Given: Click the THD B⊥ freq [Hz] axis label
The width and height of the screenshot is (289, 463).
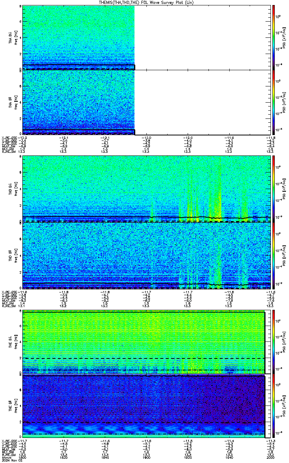Looking at the screenshot, I should coord(13,189).
